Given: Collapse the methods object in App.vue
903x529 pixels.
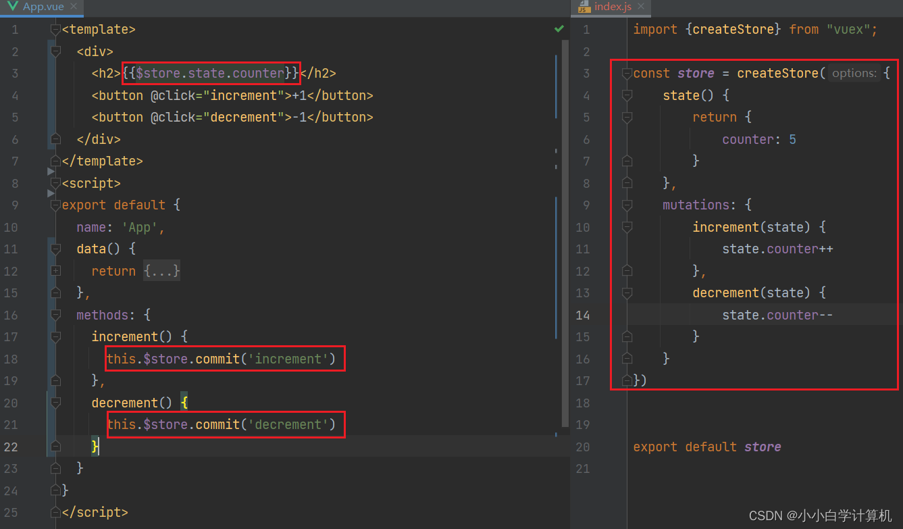Looking at the screenshot, I should (56, 315).
